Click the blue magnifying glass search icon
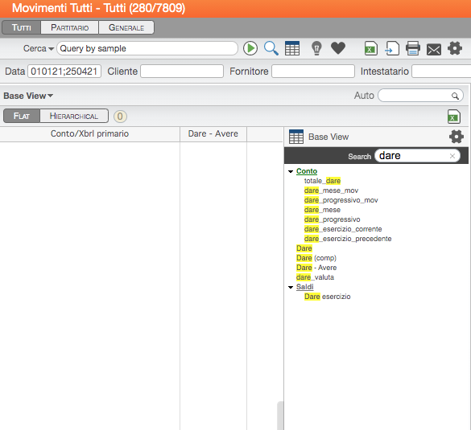 271,48
